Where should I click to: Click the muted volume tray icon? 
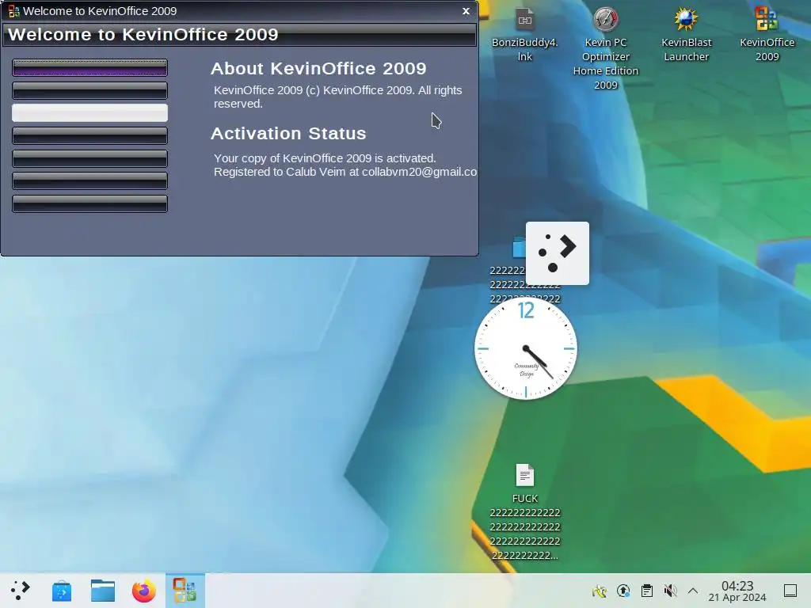click(670, 591)
